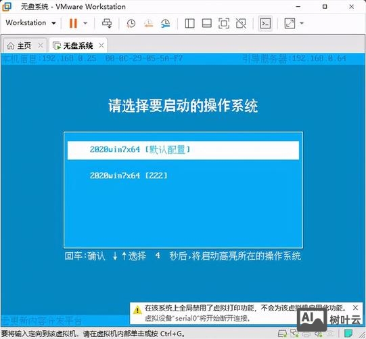Click the 秒后,将启动高亮所在的操作系统 countdown text

(x=235, y=256)
